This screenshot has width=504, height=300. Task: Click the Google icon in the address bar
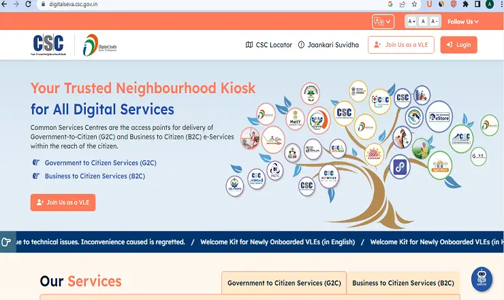pos(390,4)
